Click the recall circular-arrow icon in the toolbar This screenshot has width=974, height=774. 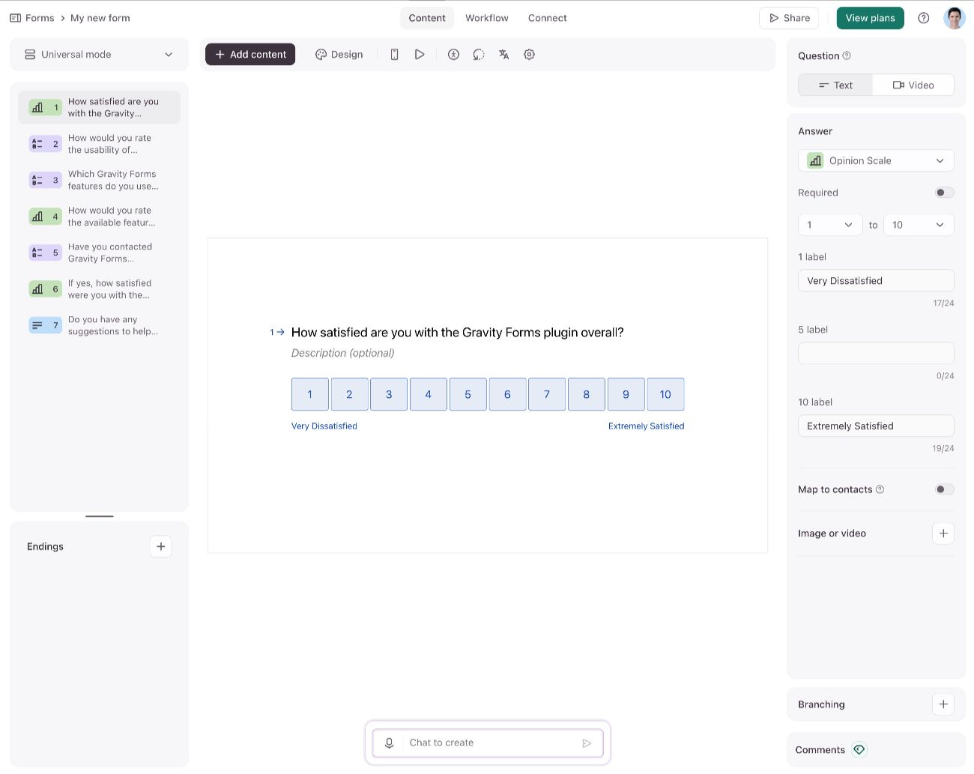pyautogui.click(x=479, y=54)
